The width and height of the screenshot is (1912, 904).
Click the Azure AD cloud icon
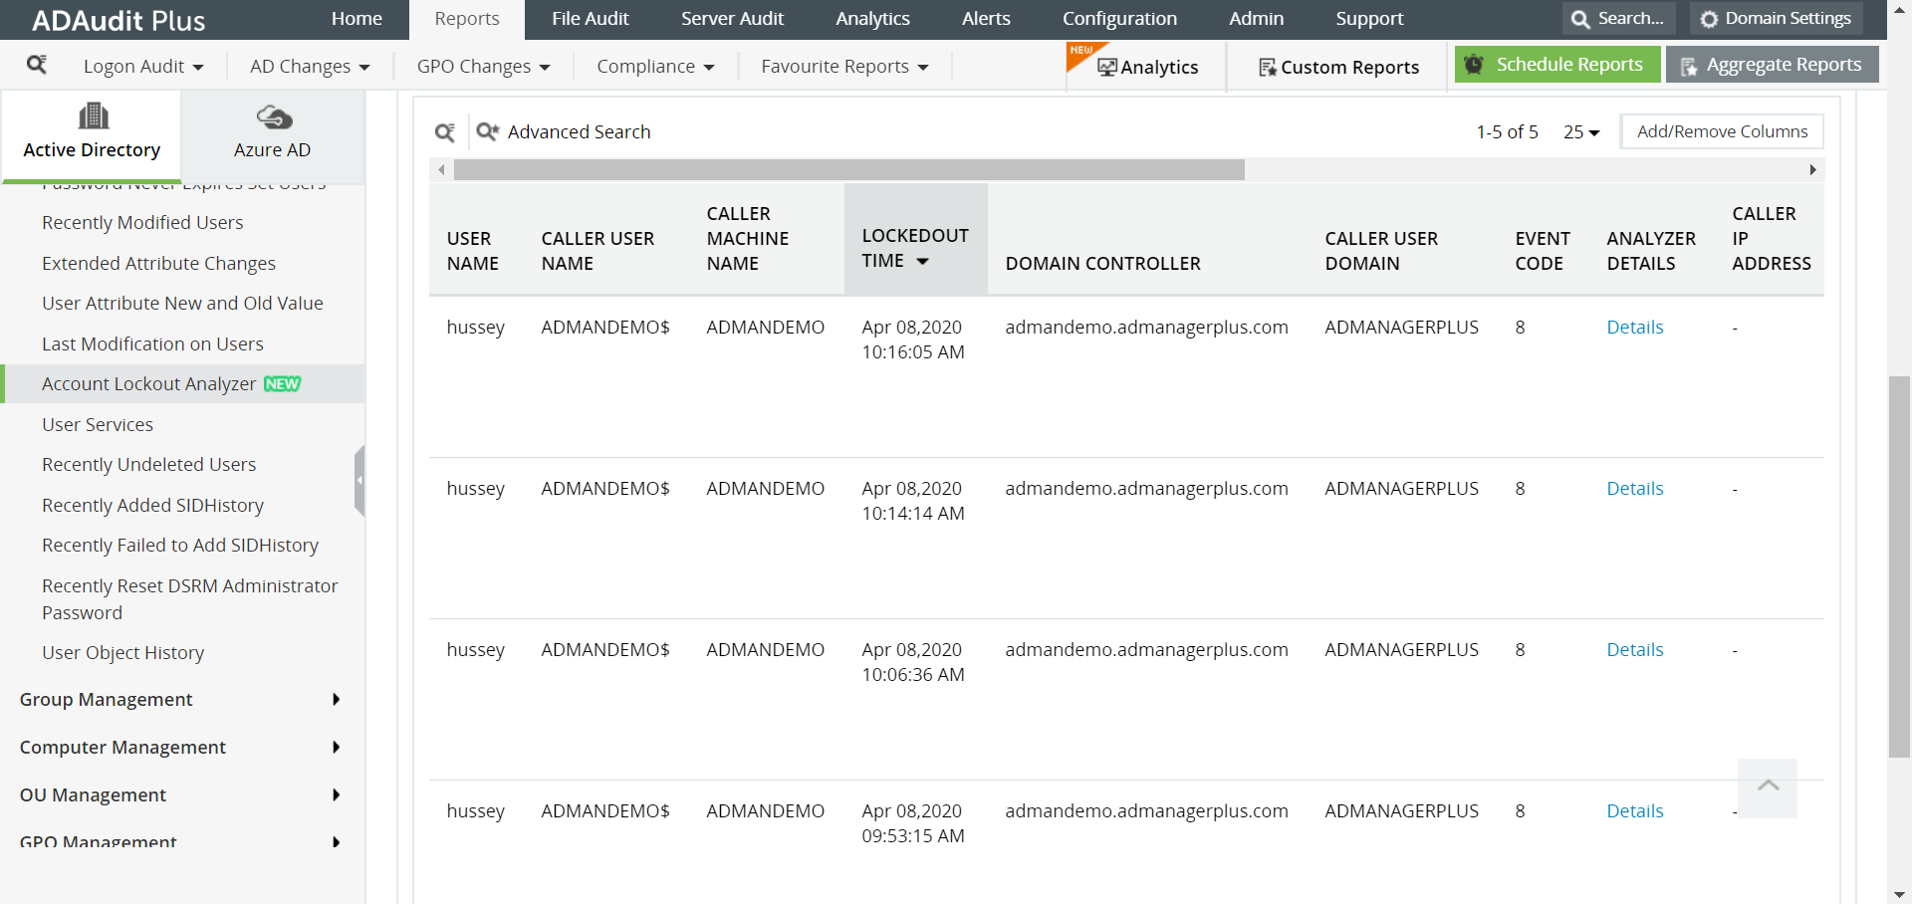[x=272, y=115]
